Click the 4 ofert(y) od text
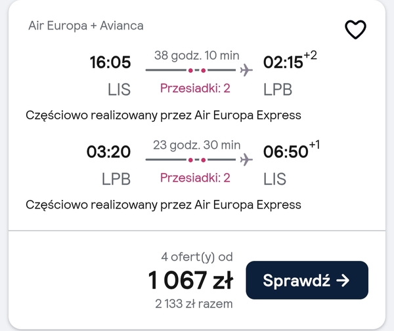This screenshot has width=394, height=331. pos(197,257)
